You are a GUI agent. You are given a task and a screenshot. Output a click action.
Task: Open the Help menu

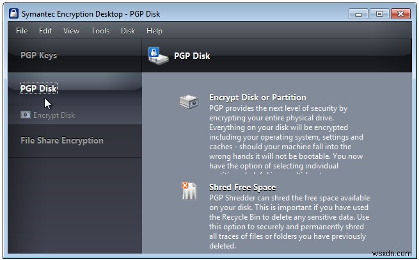[154, 31]
